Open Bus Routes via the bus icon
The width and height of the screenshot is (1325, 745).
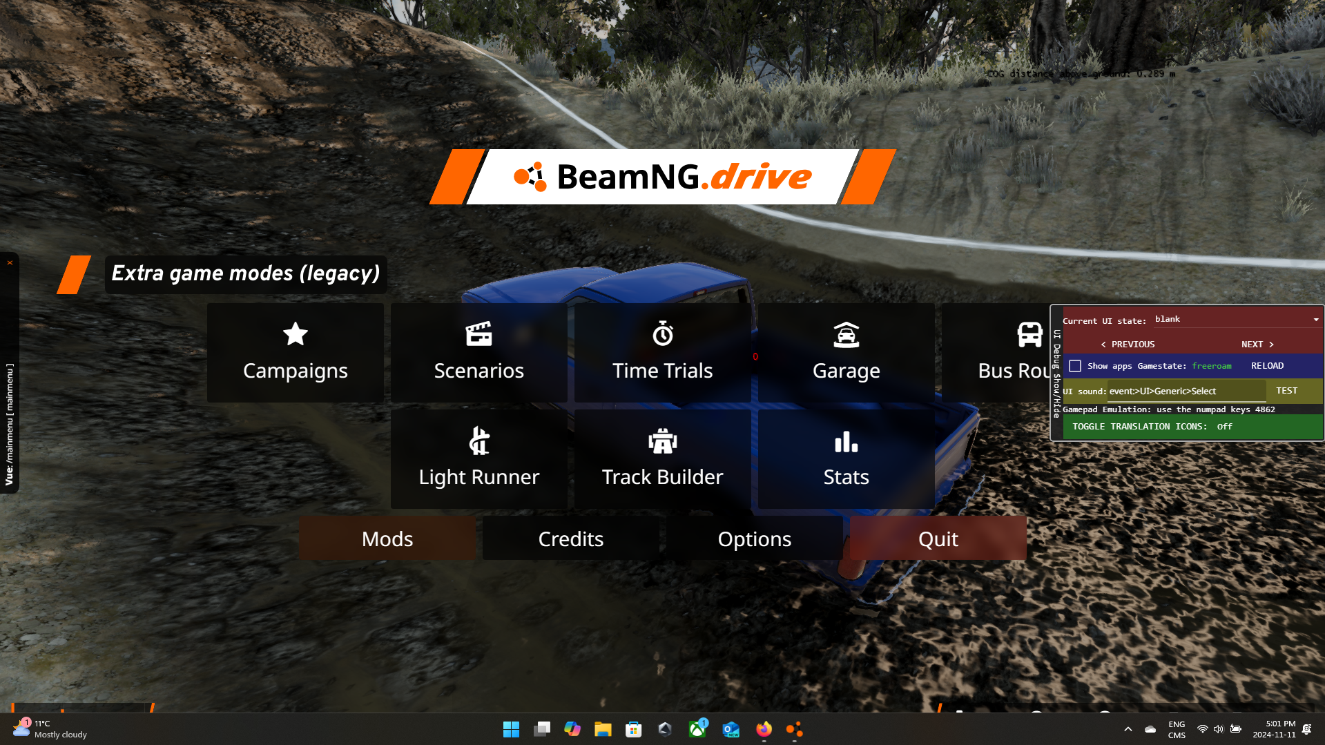[x=1029, y=334]
